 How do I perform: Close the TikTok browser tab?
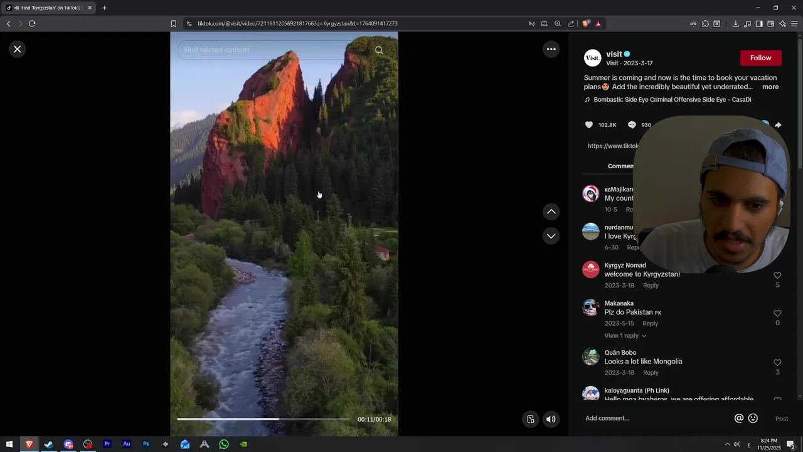click(x=90, y=8)
